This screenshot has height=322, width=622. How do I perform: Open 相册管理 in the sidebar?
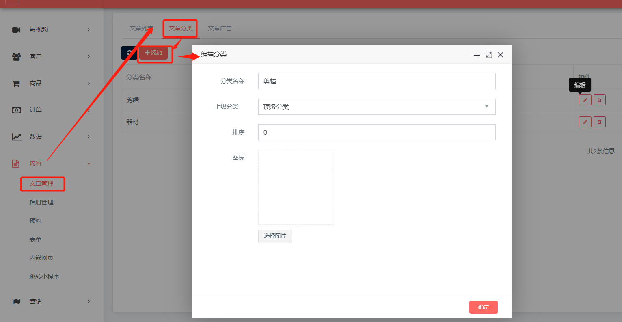(x=41, y=202)
